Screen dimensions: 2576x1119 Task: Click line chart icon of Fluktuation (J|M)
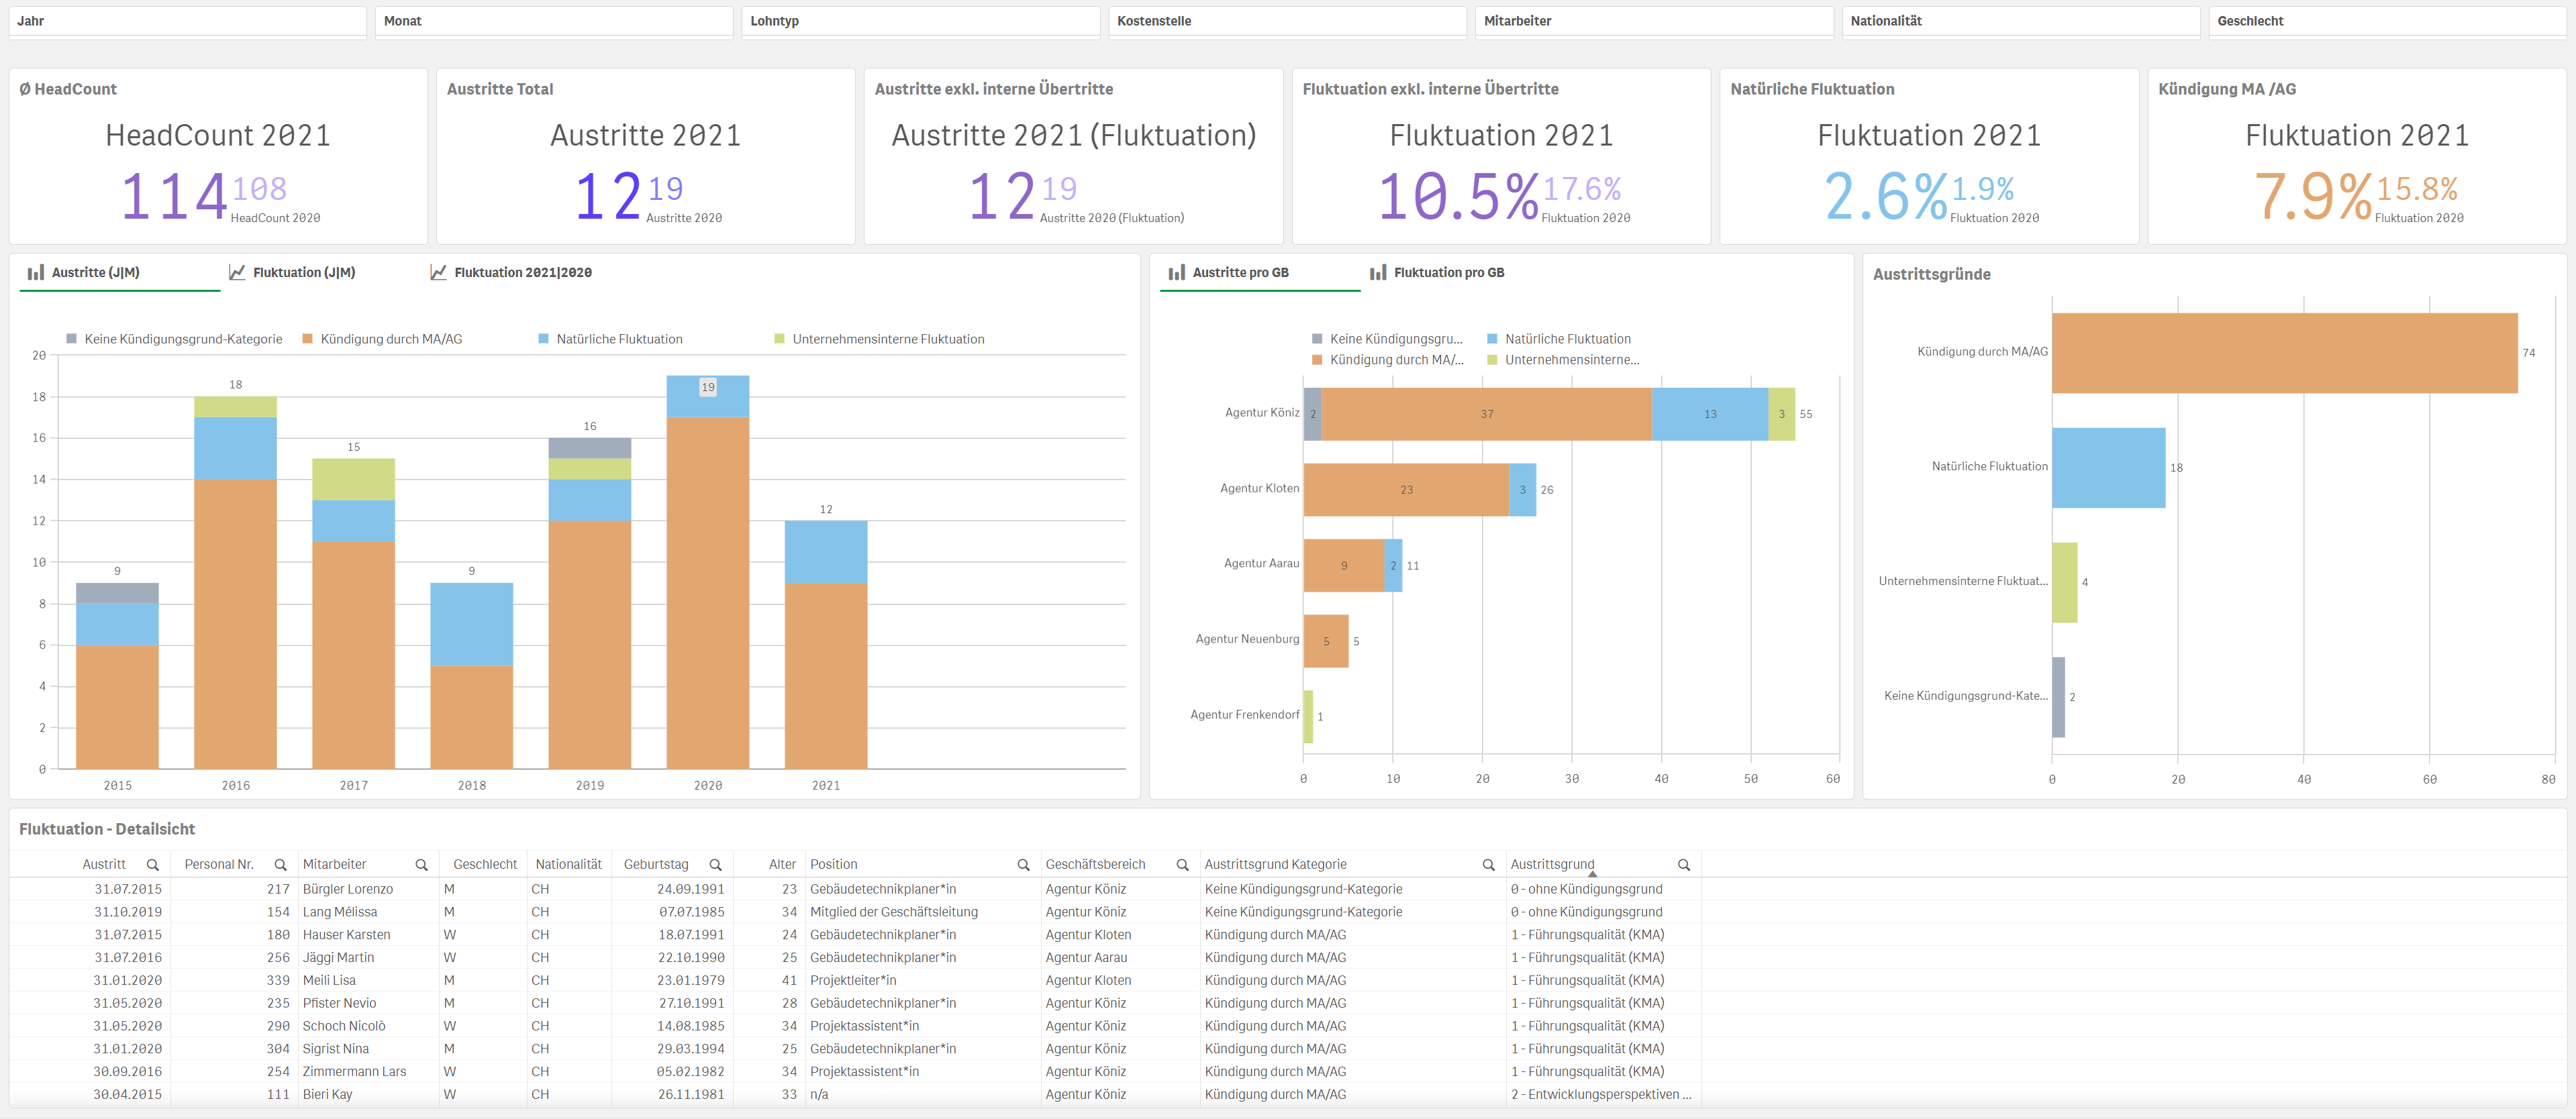coord(237,272)
